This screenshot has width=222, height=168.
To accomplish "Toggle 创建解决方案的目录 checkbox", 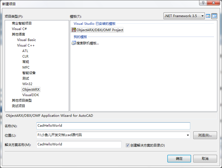I will click(x=128, y=145).
